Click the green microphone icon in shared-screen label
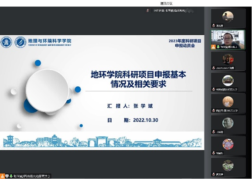Screen dimensions: 252x179 pos(11,176)
